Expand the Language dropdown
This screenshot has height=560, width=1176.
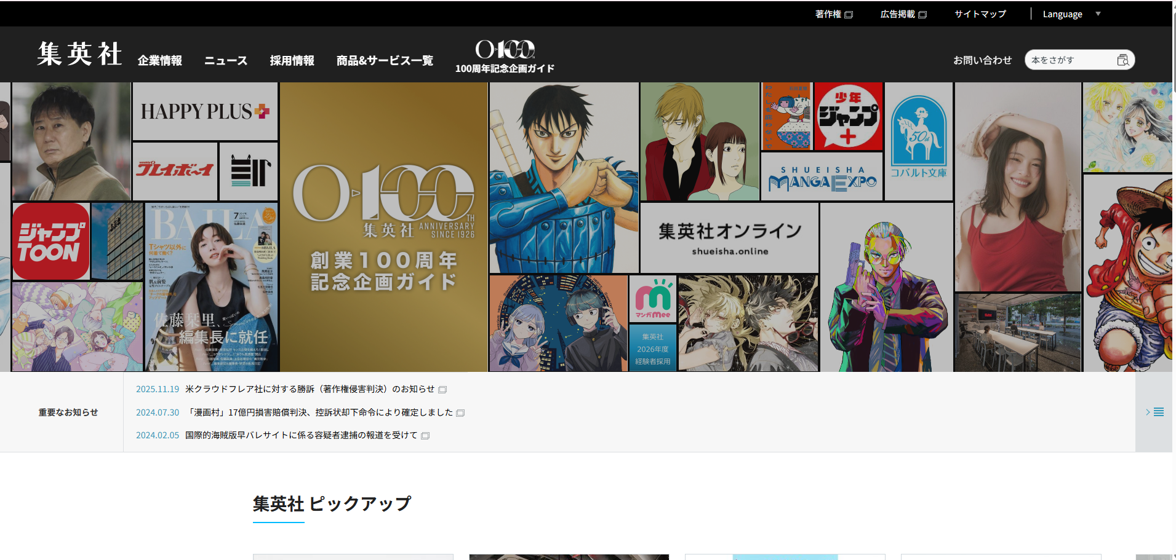[x=1071, y=14]
